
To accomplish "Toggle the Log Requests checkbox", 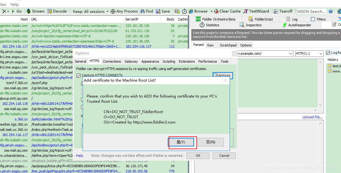I will point(328,53).
